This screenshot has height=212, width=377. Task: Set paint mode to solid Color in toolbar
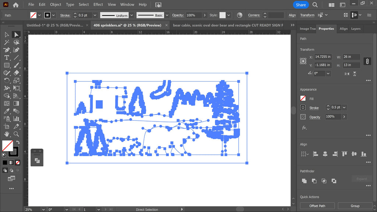5,163
